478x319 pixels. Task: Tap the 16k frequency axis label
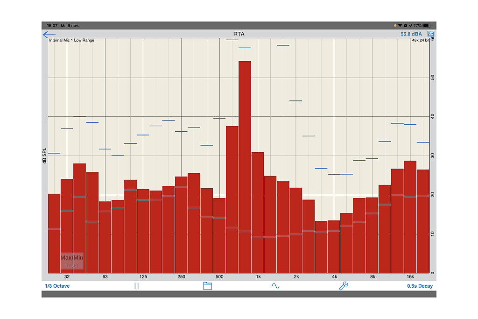[x=410, y=276]
